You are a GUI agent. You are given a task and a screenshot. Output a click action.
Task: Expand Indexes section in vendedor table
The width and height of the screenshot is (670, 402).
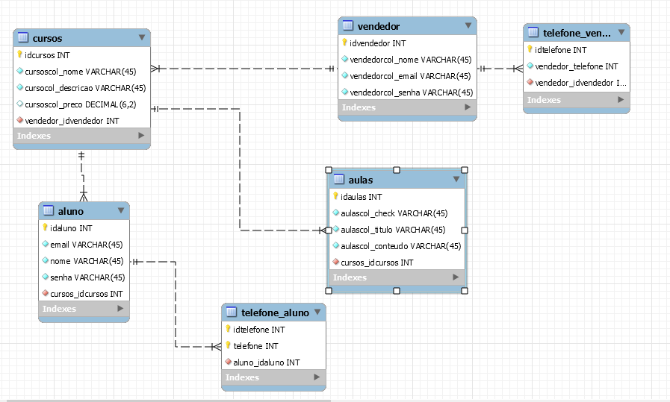(468, 107)
